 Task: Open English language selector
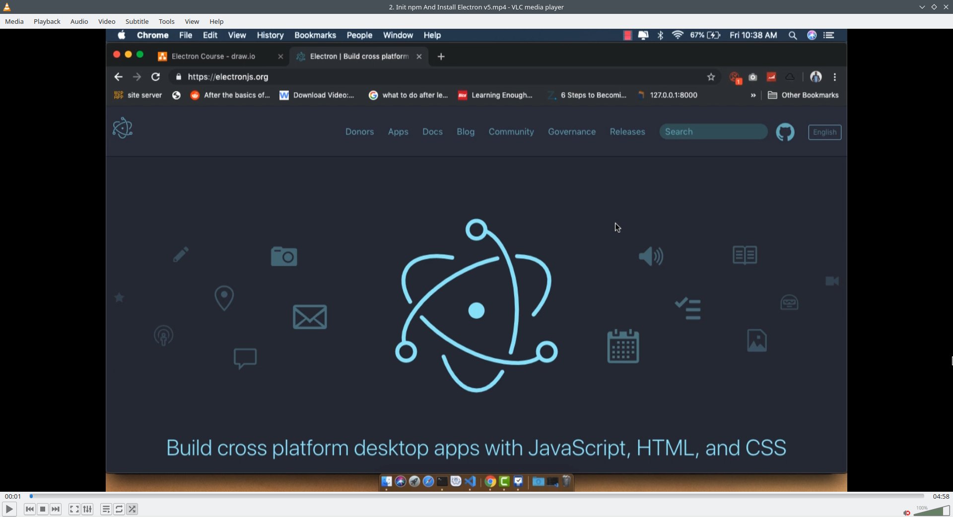click(824, 132)
